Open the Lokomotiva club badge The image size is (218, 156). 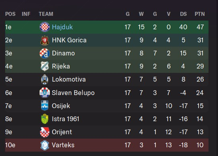(x=45, y=80)
